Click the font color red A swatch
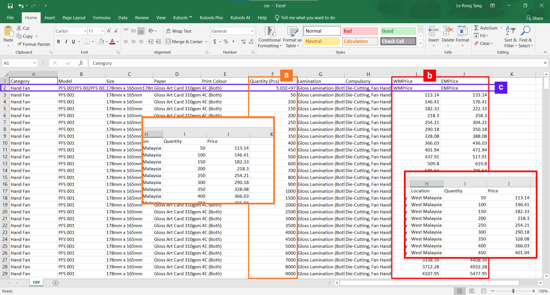The width and height of the screenshot is (550, 295). [112, 42]
